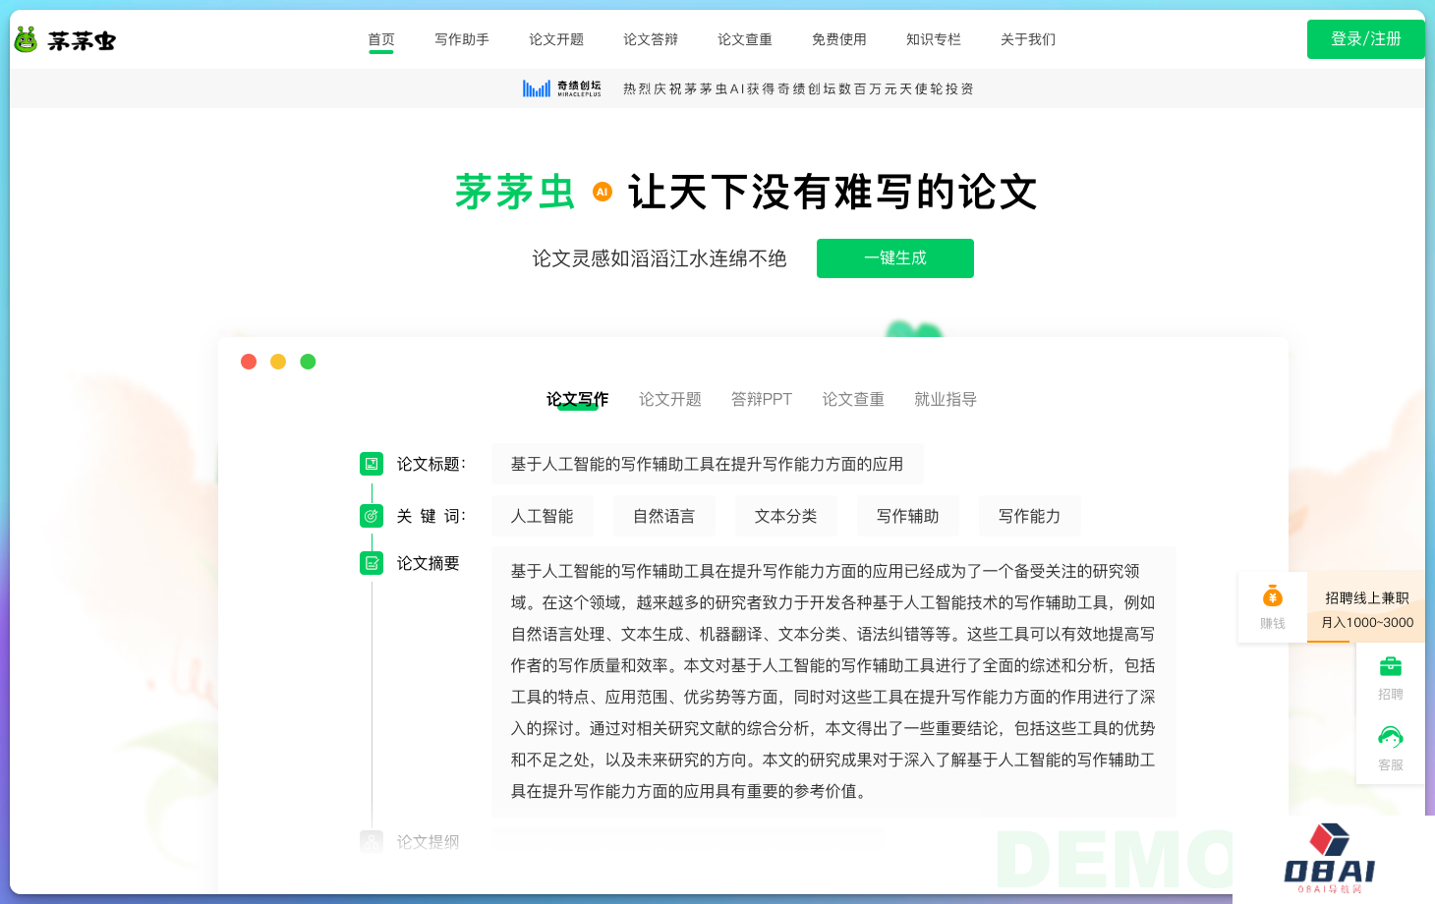The height and width of the screenshot is (904, 1435).
Task: Open 论文查重 in the top navigation
Action: tap(745, 39)
